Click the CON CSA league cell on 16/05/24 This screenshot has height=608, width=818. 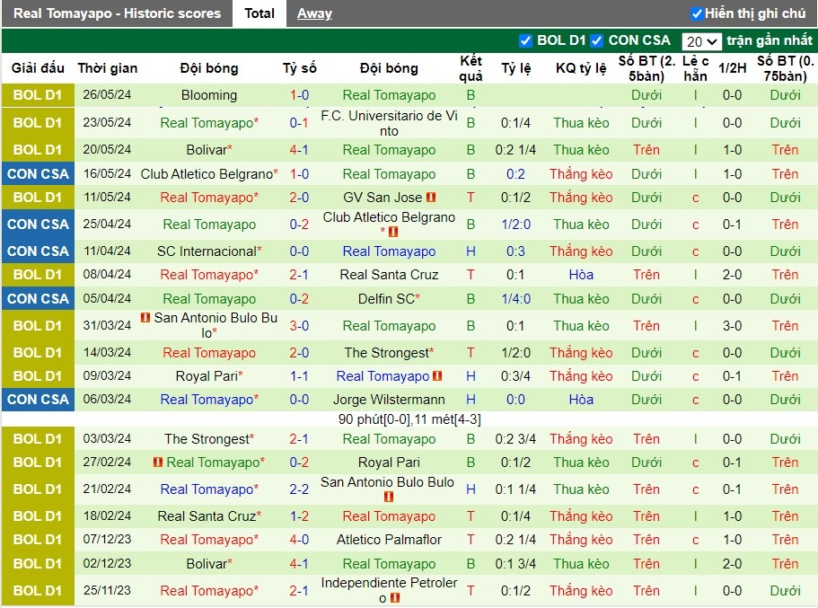pos(38,174)
